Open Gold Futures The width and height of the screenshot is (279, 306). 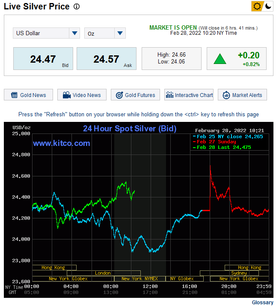tap(135, 95)
